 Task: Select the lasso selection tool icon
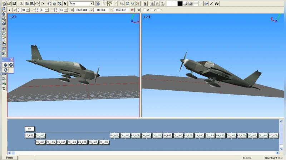110,4
